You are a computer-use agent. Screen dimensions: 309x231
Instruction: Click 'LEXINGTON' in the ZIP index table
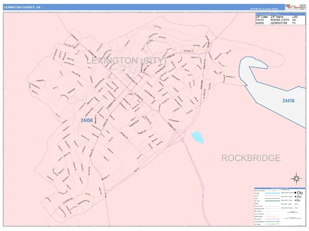coord(279,23)
